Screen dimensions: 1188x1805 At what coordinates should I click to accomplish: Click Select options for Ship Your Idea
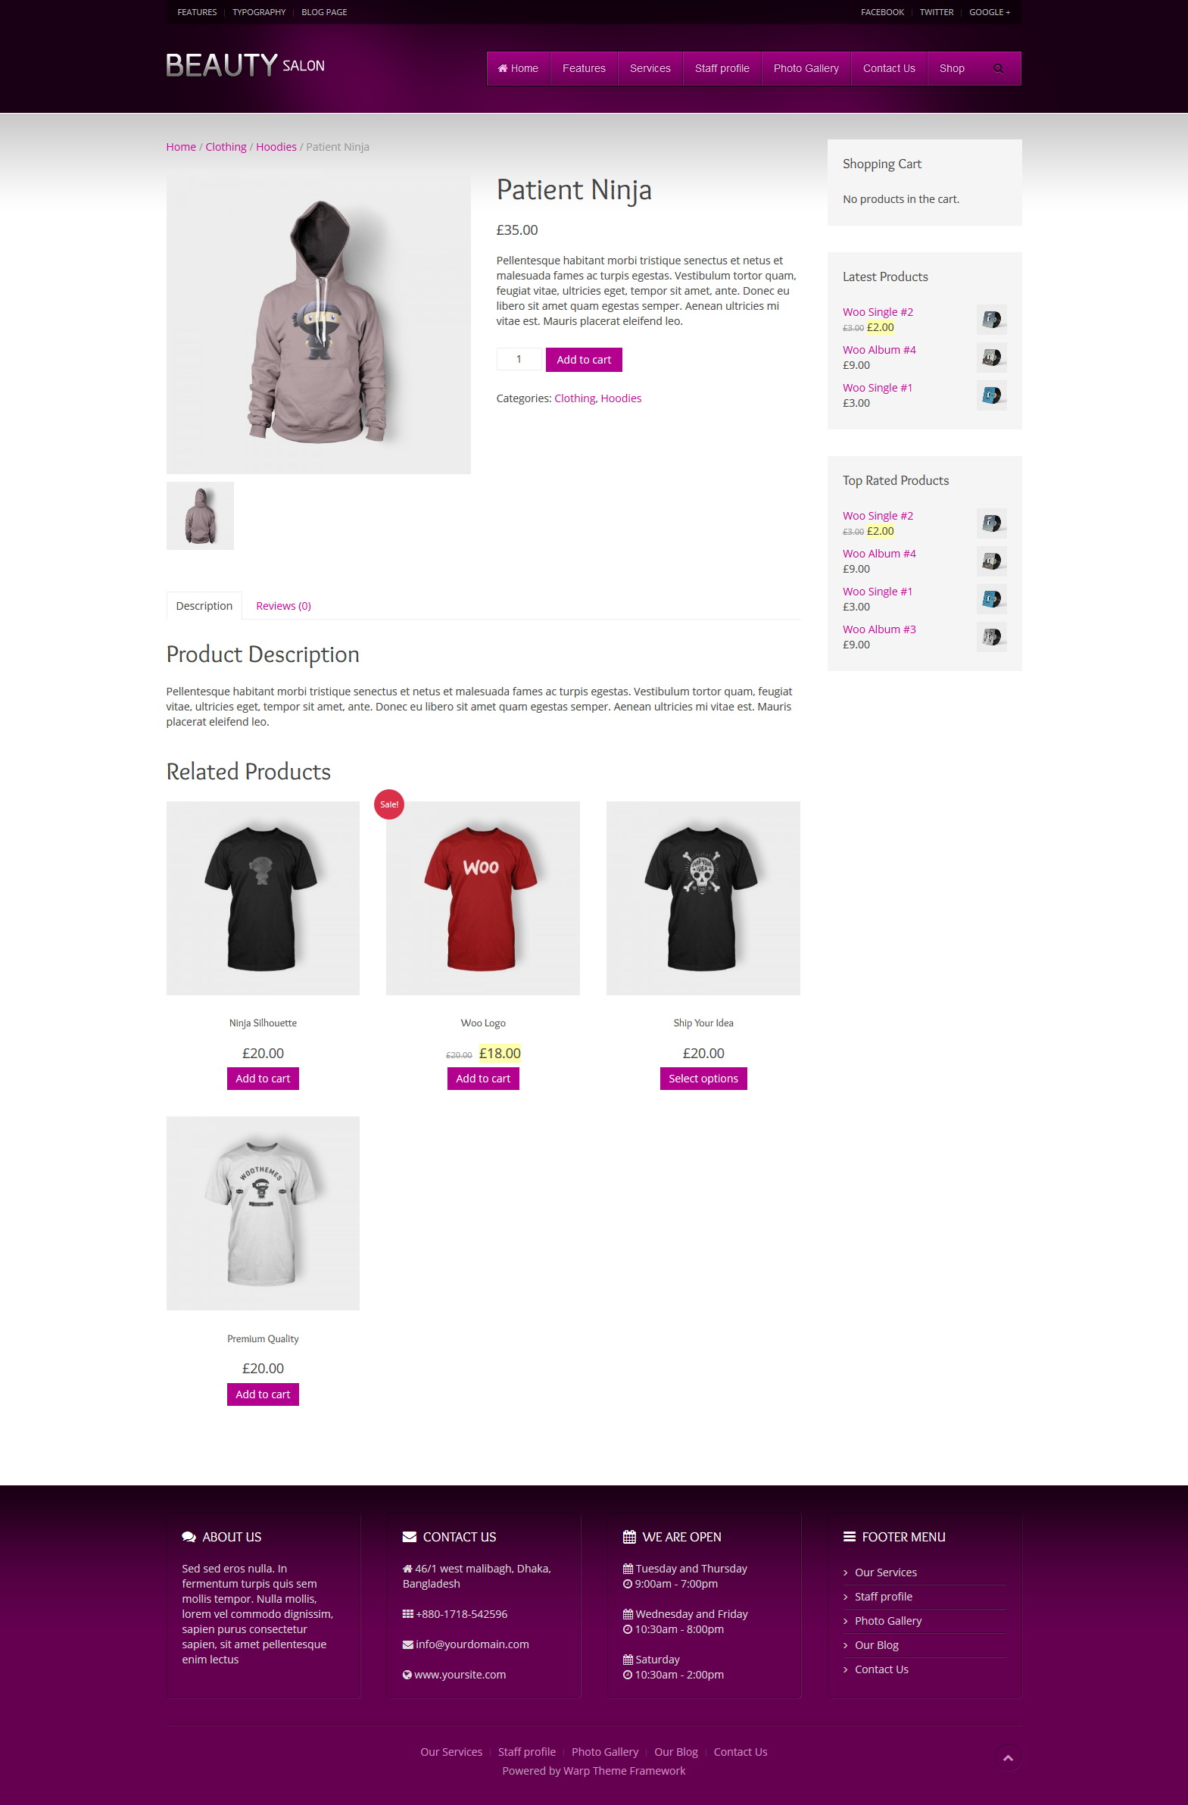(x=703, y=1079)
